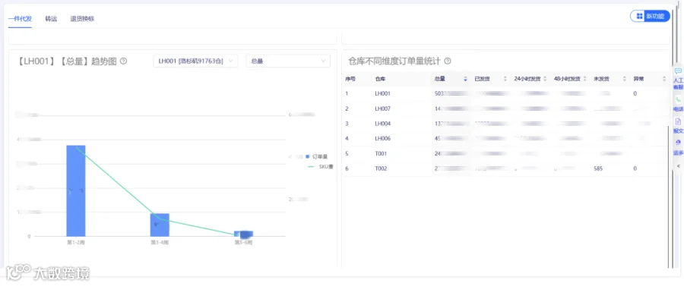Click the 更多 sidebar icon

(678, 143)
